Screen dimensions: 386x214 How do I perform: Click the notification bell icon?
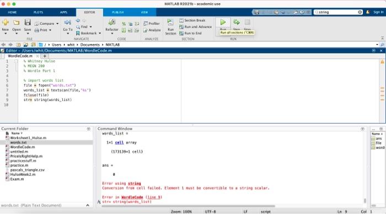368,12
